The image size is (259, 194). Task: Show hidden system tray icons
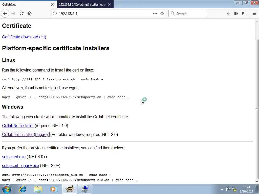222,189
